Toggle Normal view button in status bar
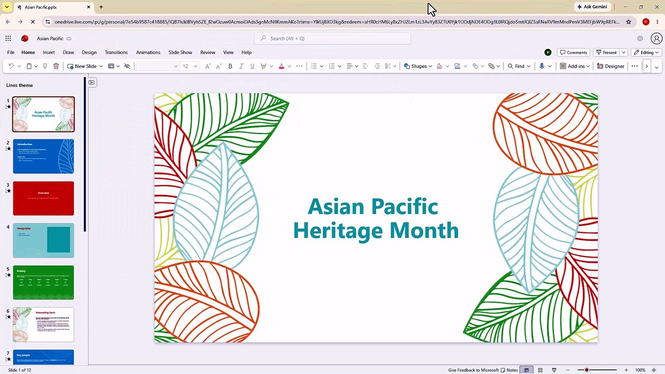 pos(526,370)
